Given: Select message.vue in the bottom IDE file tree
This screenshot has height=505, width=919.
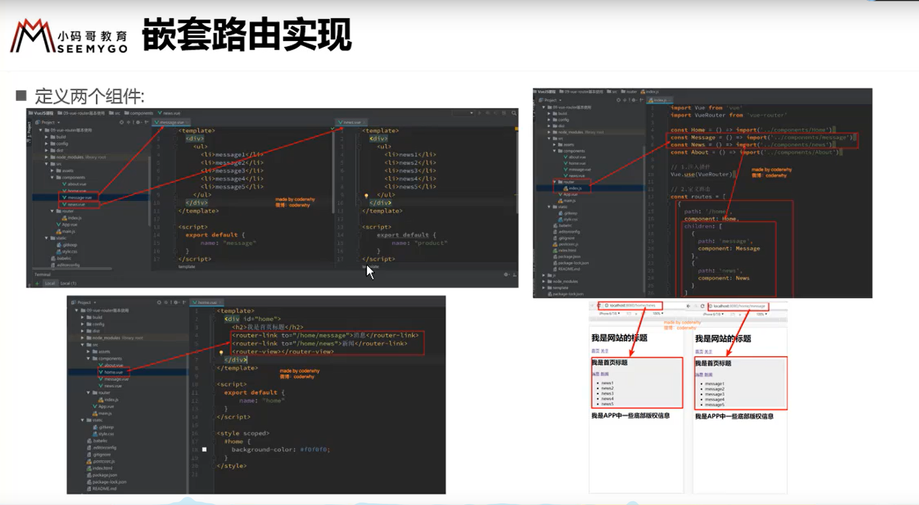Looking at the screenshot, I should point(114,379).
